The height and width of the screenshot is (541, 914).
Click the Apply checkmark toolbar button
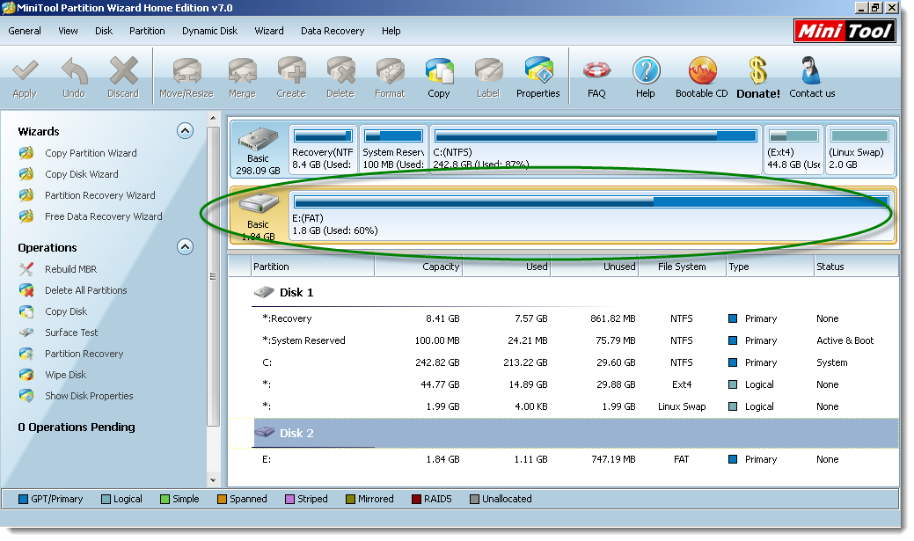point(25,78)
